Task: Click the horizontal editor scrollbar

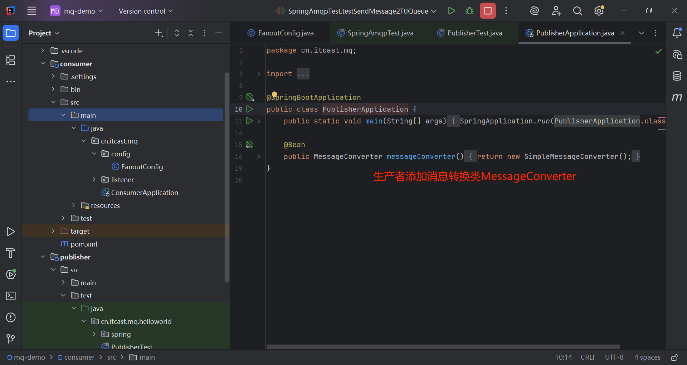Action: 444,346
